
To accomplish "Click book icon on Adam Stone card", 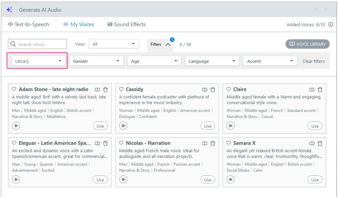I will tap(97, 90).
